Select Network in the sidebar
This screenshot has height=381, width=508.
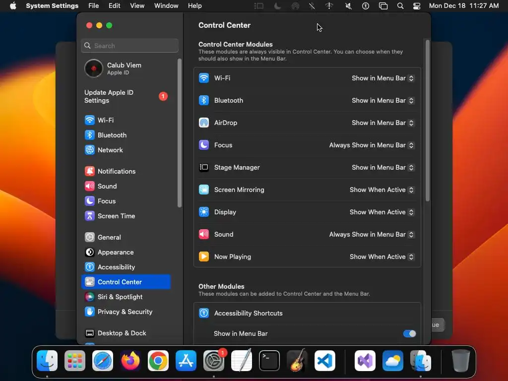[x=126, y=150]
